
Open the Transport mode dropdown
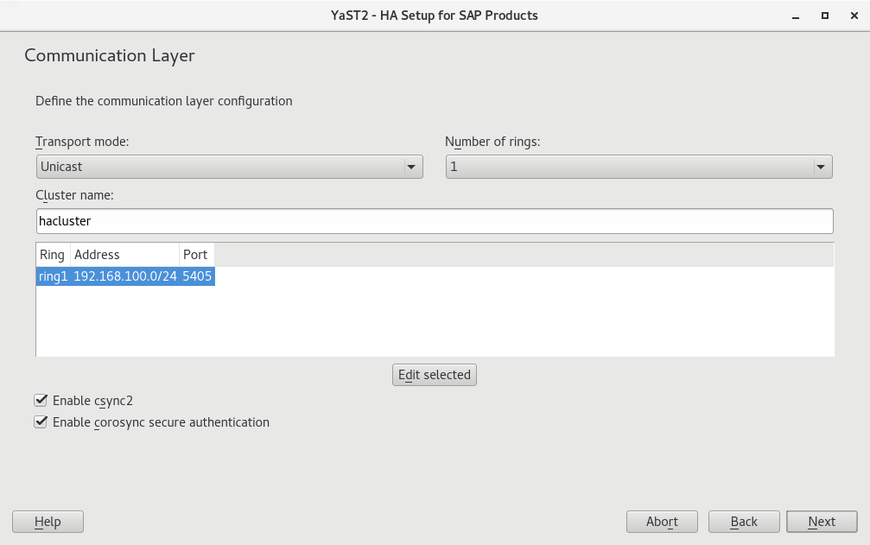click(x=229, y=167)
